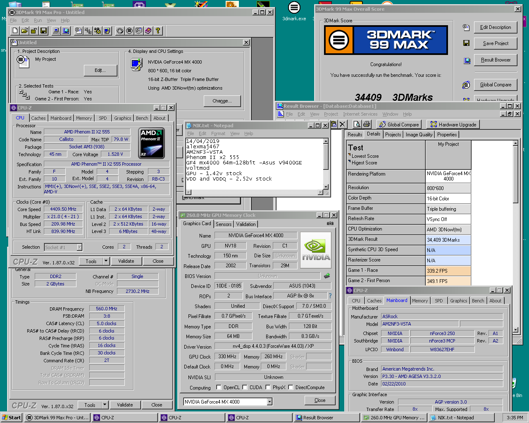529x423 pixels.
Task: Click the icon beside Edit Description
Action: click(466, 27)
